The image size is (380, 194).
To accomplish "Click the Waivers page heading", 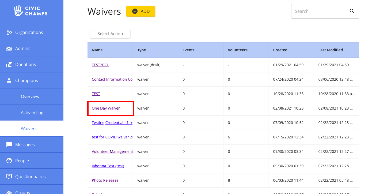I will pos(104,11).
